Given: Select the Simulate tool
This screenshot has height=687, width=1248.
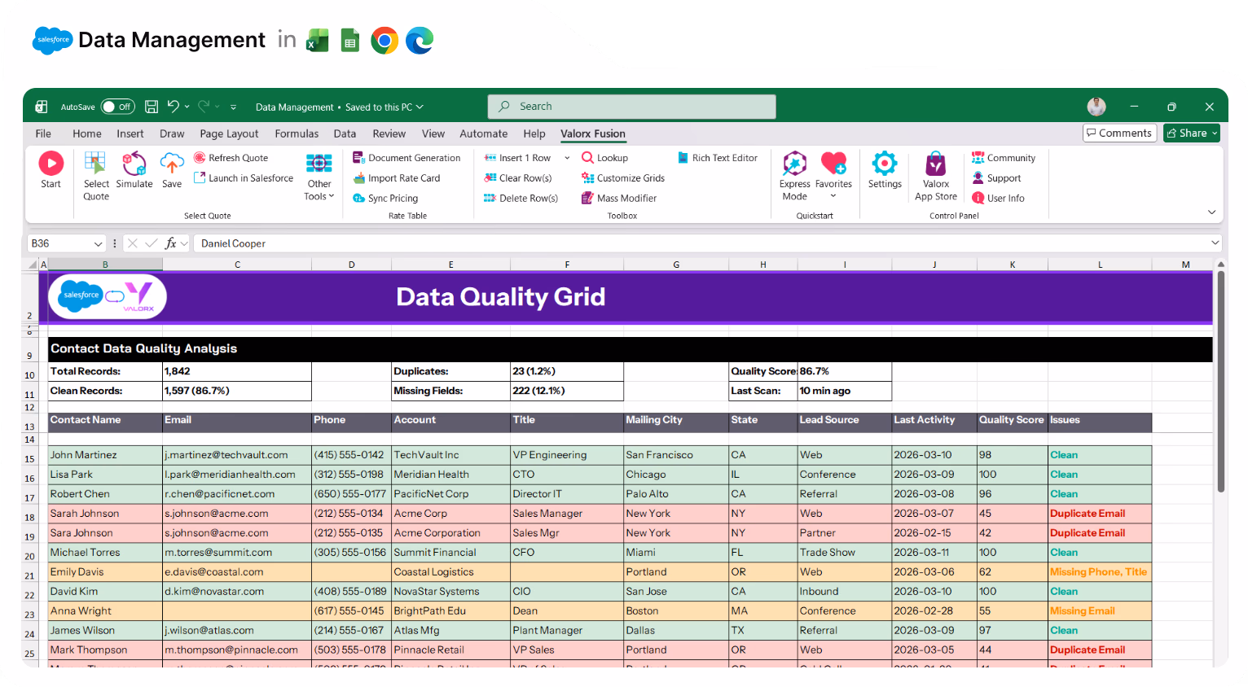Looking at the screenshot, I should (x=134, y=171).
